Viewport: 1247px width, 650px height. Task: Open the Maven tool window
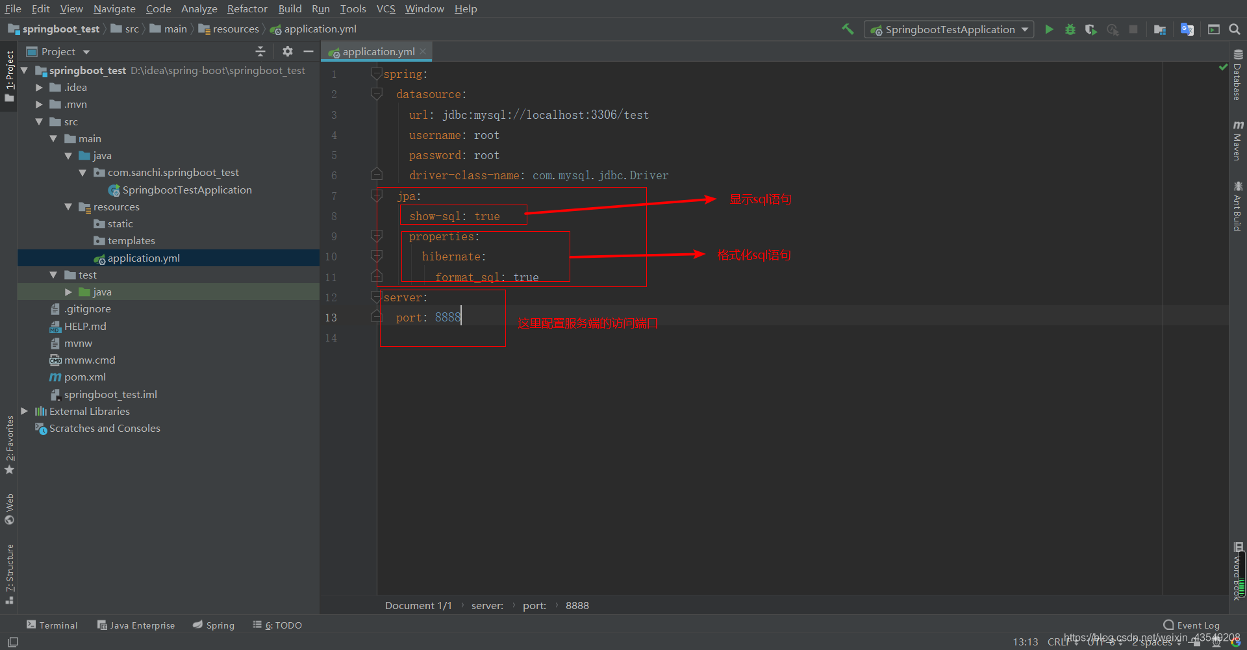pyautogui.click(x=1238, y=140)
